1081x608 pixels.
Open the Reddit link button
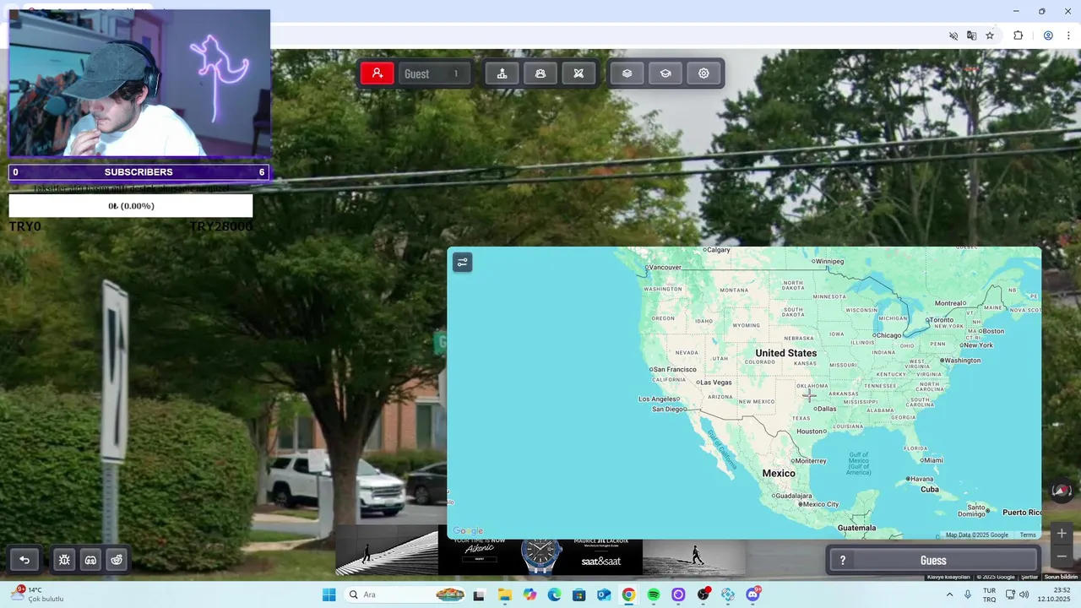click(x=117, y=560)
